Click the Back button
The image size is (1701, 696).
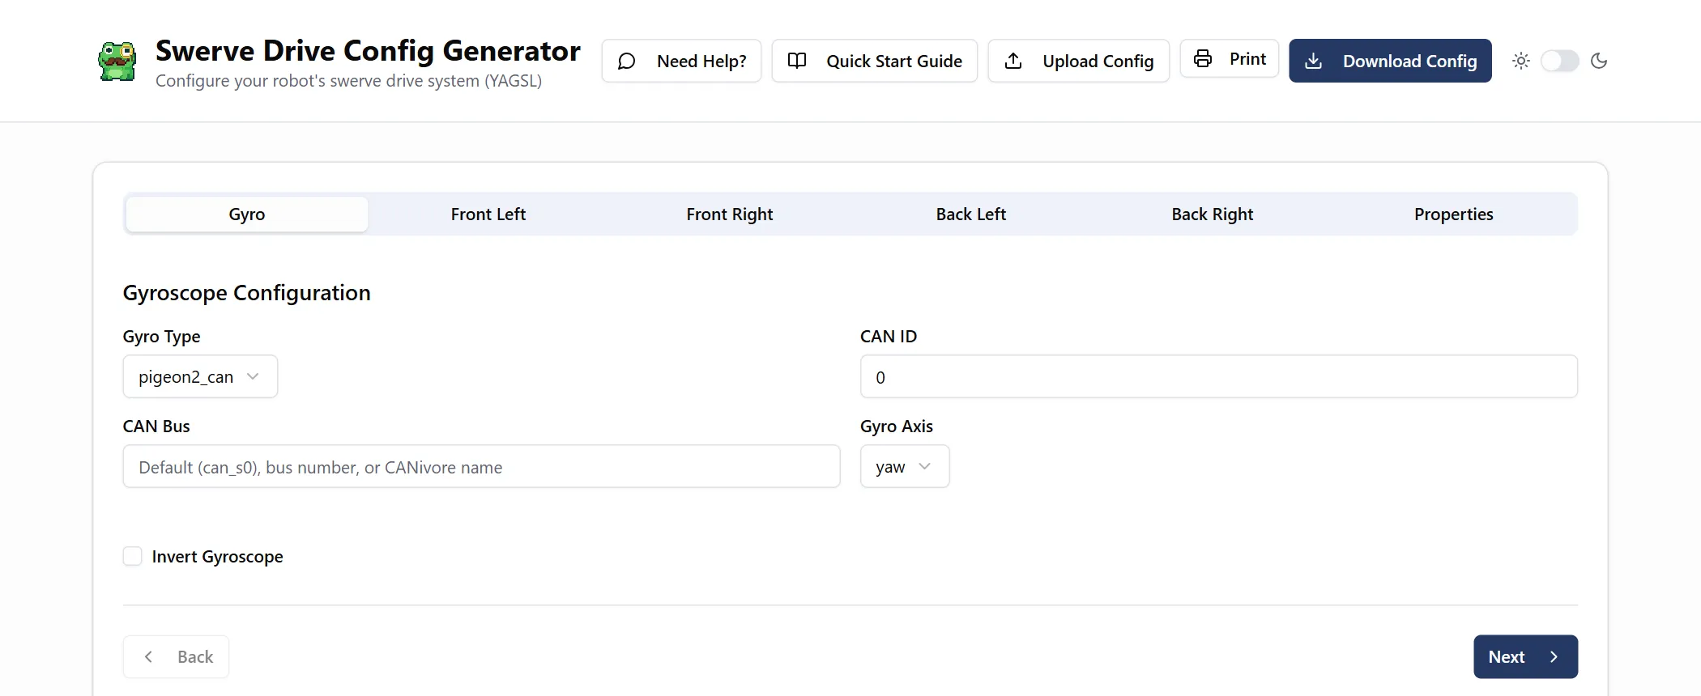click(x=176, y=656)
